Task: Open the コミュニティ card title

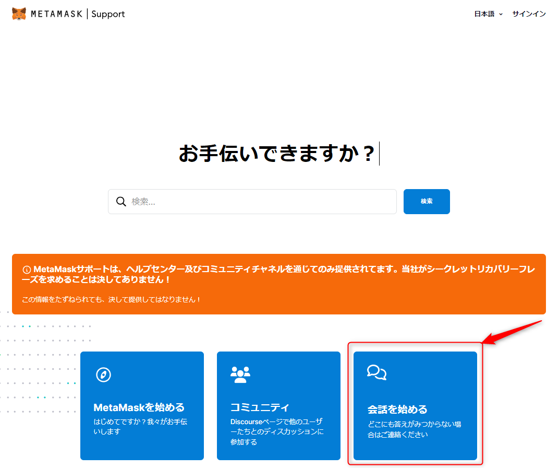Action: [x=260, y=407]
